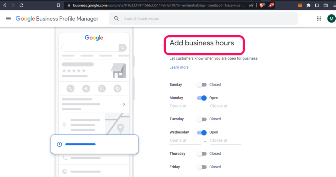Go back with the browser back arrow
Image resolution: width=336 pixels, height=177 pixels.
tap(5, 5)
